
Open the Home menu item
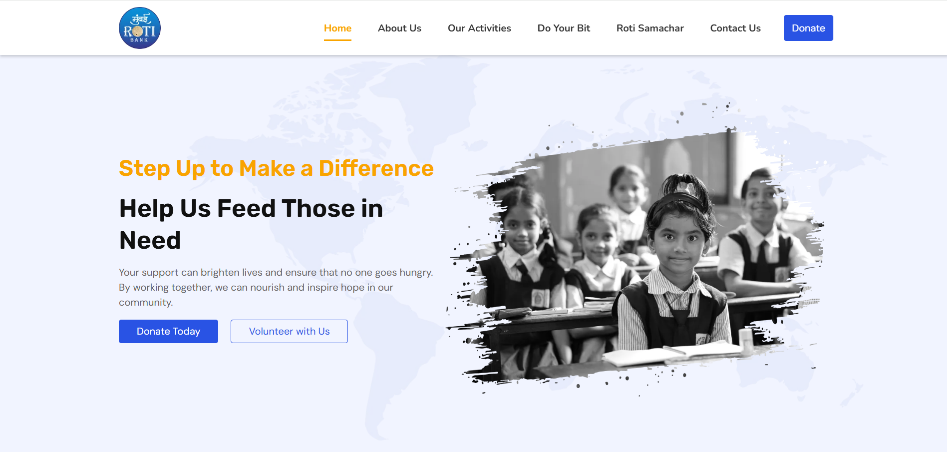pos(337,28)
